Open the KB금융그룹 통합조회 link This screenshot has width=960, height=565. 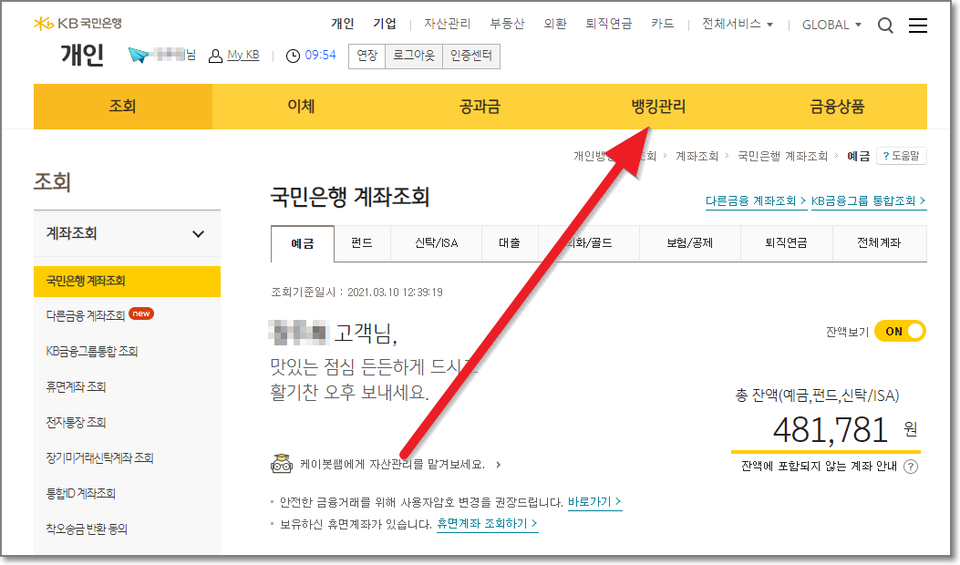pos(869,200)
